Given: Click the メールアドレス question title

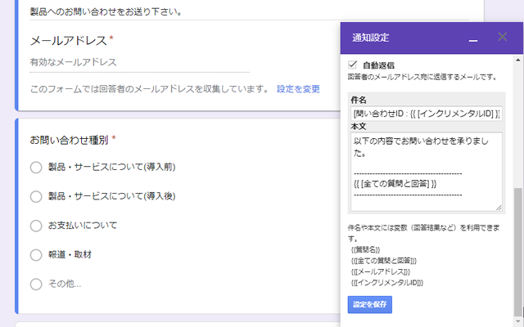Looking at the screenshot, I should pos(69,41).
